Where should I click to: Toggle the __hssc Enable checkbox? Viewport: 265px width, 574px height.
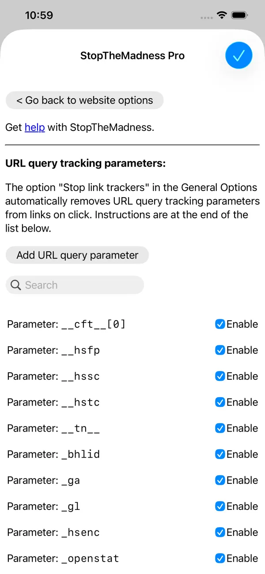coord(220,376)
